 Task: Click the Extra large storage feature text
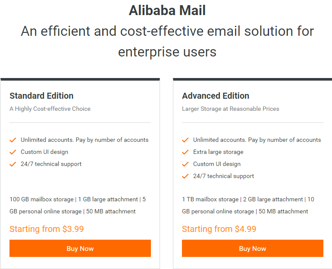click(218, 152)
